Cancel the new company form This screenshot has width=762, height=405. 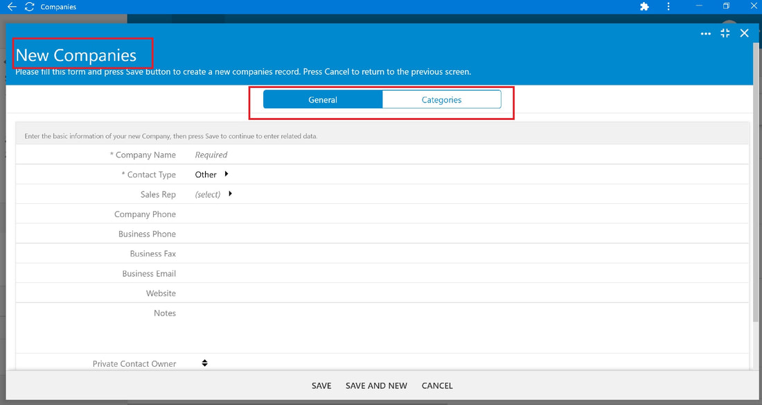coord(437,386)
